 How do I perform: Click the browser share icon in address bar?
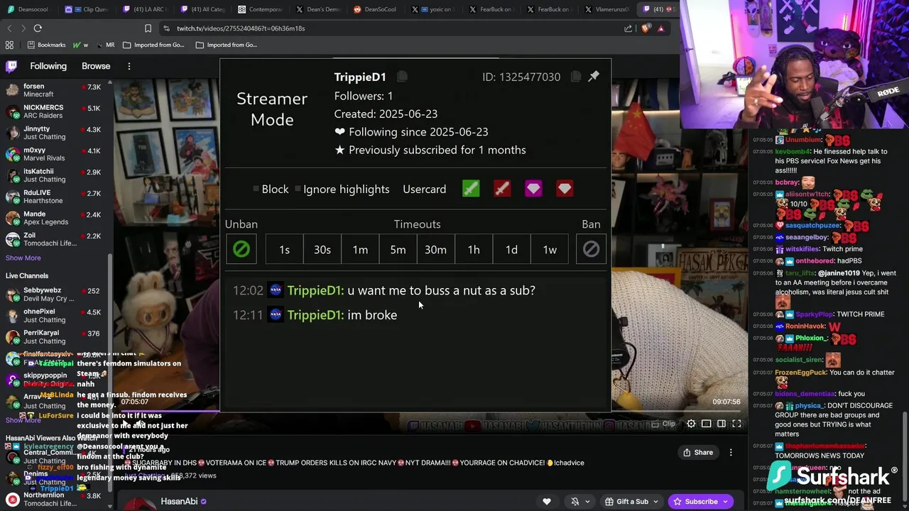point(628,28)
